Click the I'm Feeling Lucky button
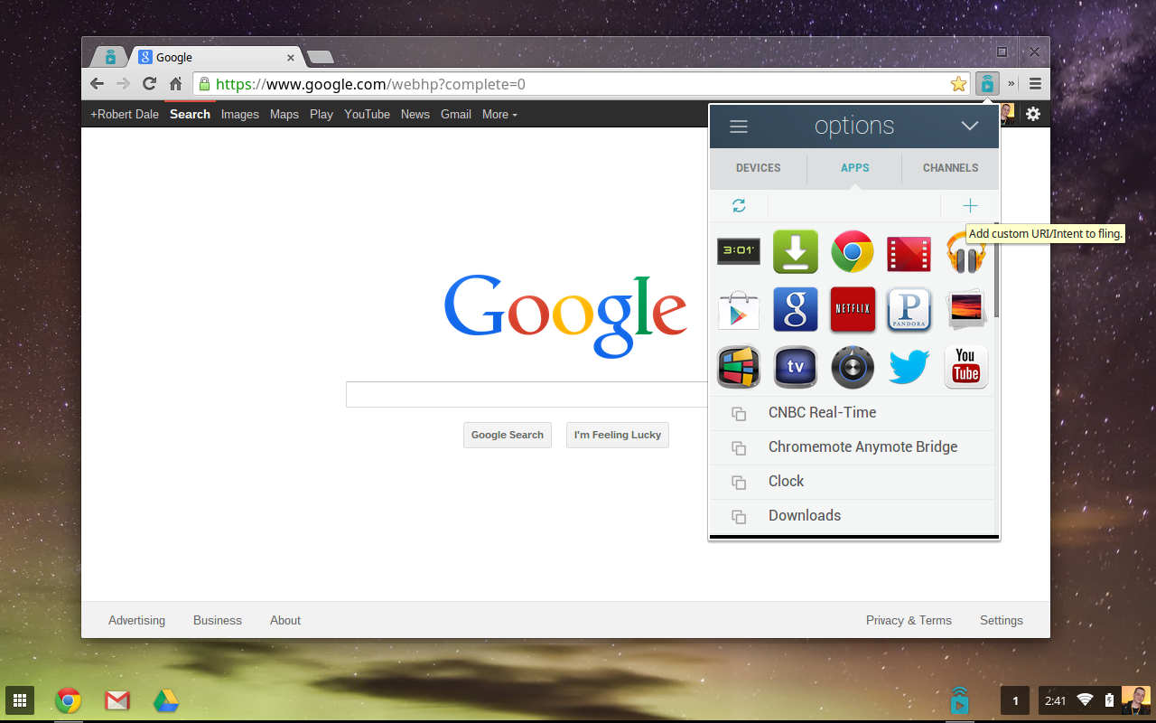Image resolution: width=1156 pixels, height=723 pixels. point(618,435)
